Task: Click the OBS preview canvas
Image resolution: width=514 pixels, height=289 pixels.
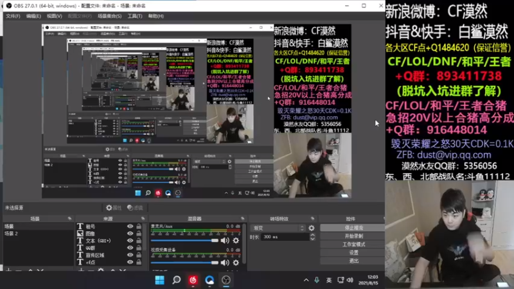Action: click(x=197, y=111)
